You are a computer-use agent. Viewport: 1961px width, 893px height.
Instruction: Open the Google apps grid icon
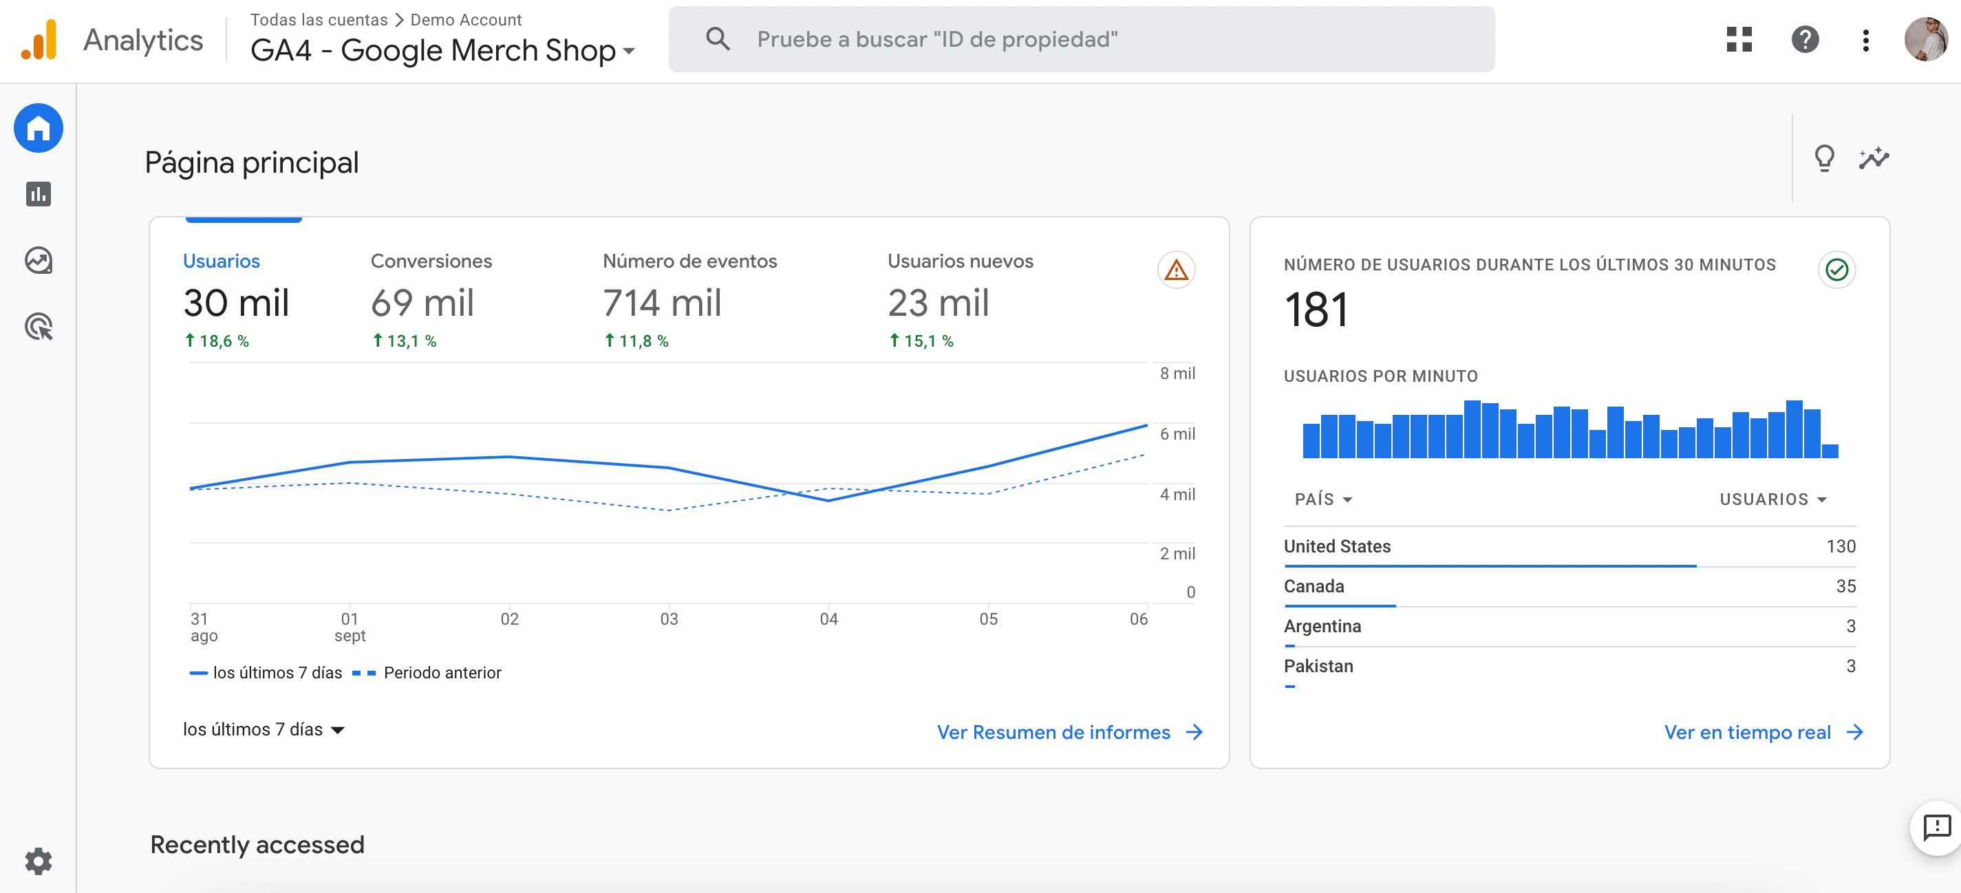[1739, 40]
